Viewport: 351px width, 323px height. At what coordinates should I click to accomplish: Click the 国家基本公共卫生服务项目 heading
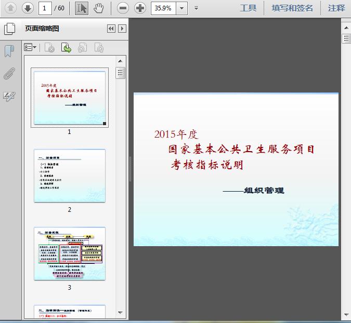pos(241,150)
